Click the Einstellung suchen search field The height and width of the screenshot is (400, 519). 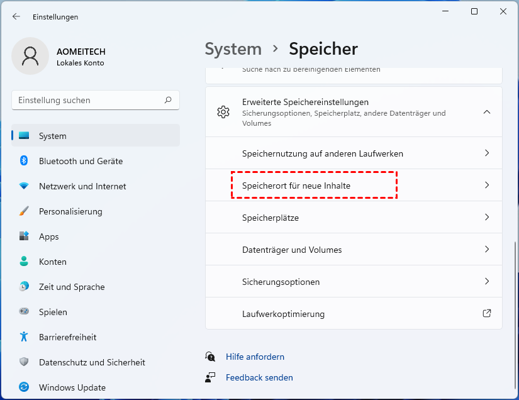(88, 100)
